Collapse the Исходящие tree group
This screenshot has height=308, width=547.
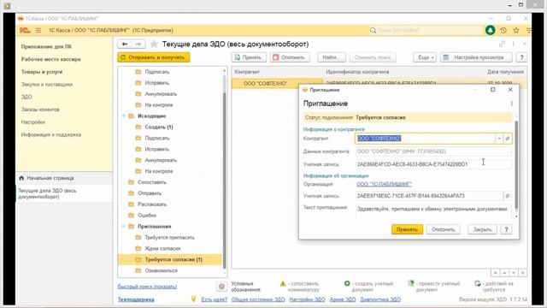(123, 116)
